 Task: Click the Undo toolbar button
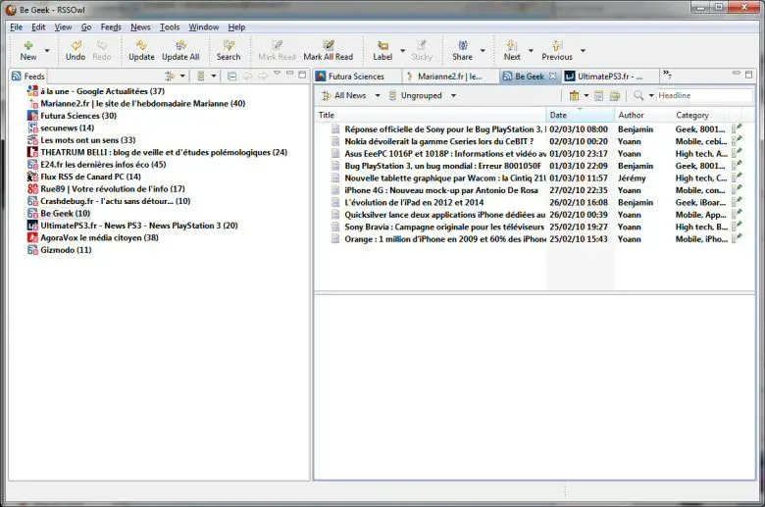(x=76, y=50)
